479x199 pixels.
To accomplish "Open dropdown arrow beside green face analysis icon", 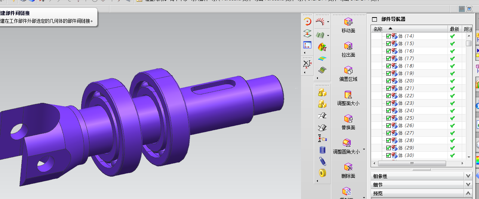I will tap(328, 35).
